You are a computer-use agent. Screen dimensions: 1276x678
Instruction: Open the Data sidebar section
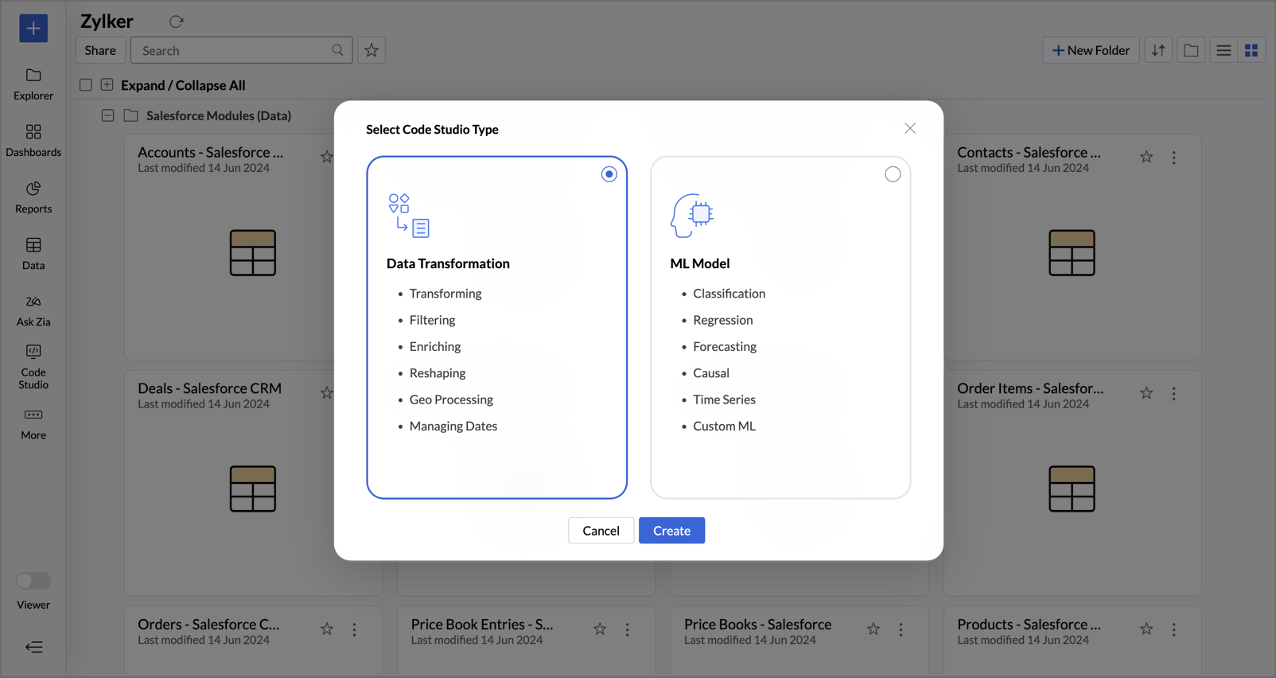point(33,253)
